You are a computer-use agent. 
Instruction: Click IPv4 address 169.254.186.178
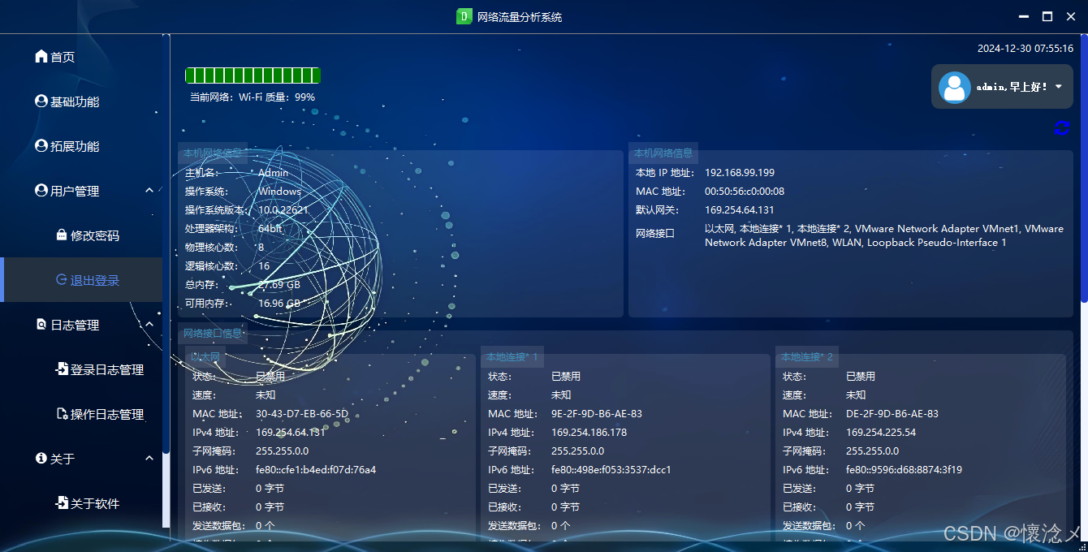pyautogui.click(x=589, y=432)
